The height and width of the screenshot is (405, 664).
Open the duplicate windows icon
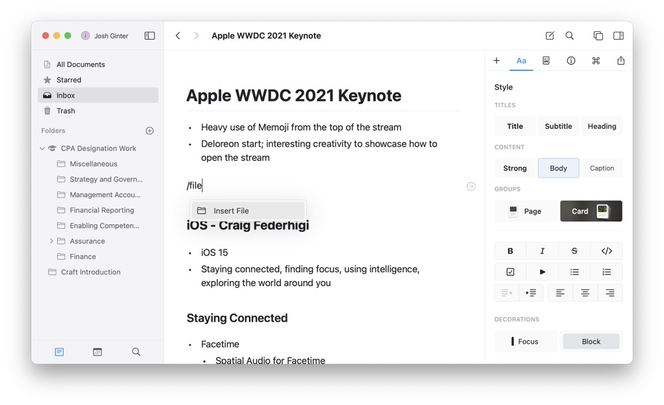click(598, 36)
